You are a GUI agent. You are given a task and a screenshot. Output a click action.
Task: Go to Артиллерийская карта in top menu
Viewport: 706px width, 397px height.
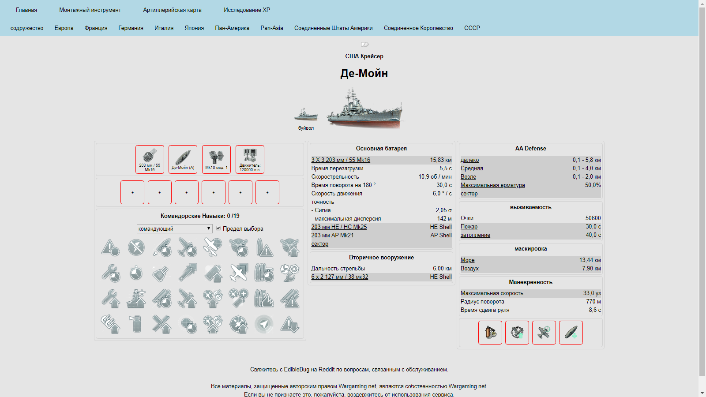(x=172, y=10)
